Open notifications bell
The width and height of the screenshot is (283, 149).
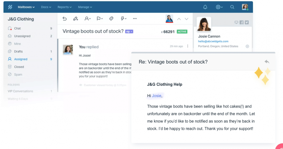click(x=205, y=7)
